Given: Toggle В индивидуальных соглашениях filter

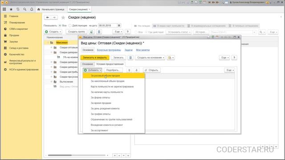Looking at the screenshot, I should click(x=207, y=26).
